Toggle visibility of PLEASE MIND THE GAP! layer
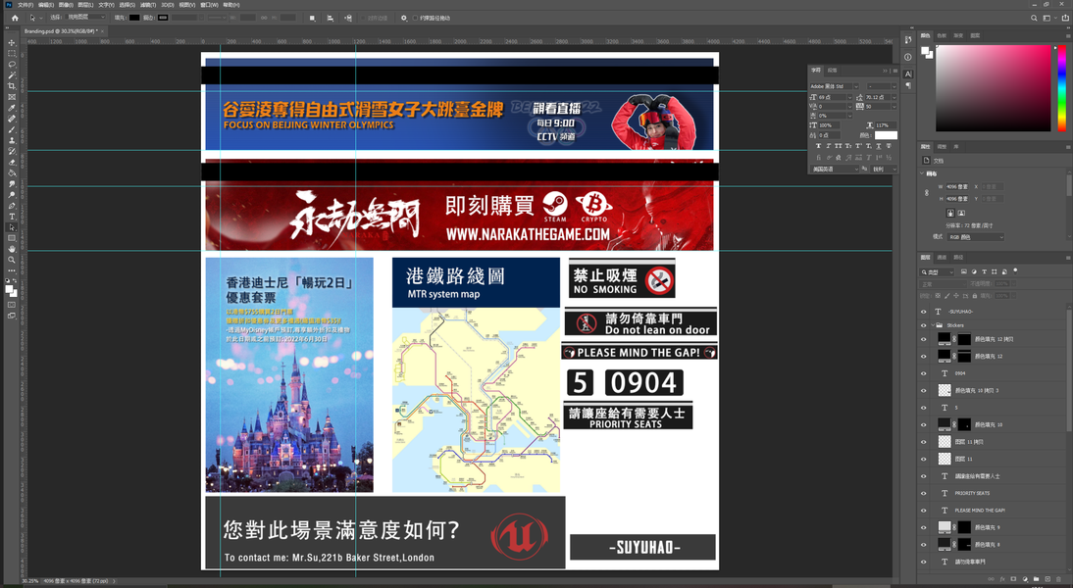Viewport: 1073px width, 588px height. coord(924,510)
